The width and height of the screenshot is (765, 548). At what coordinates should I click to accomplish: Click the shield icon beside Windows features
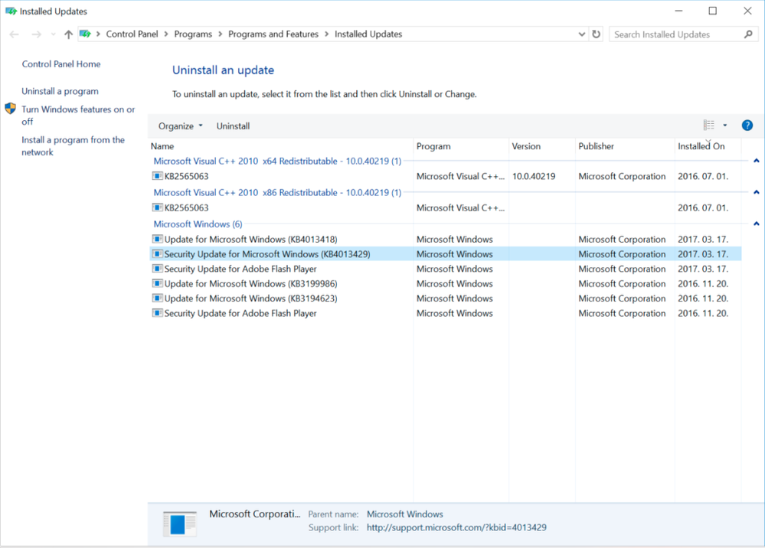(x=10, y=109)
